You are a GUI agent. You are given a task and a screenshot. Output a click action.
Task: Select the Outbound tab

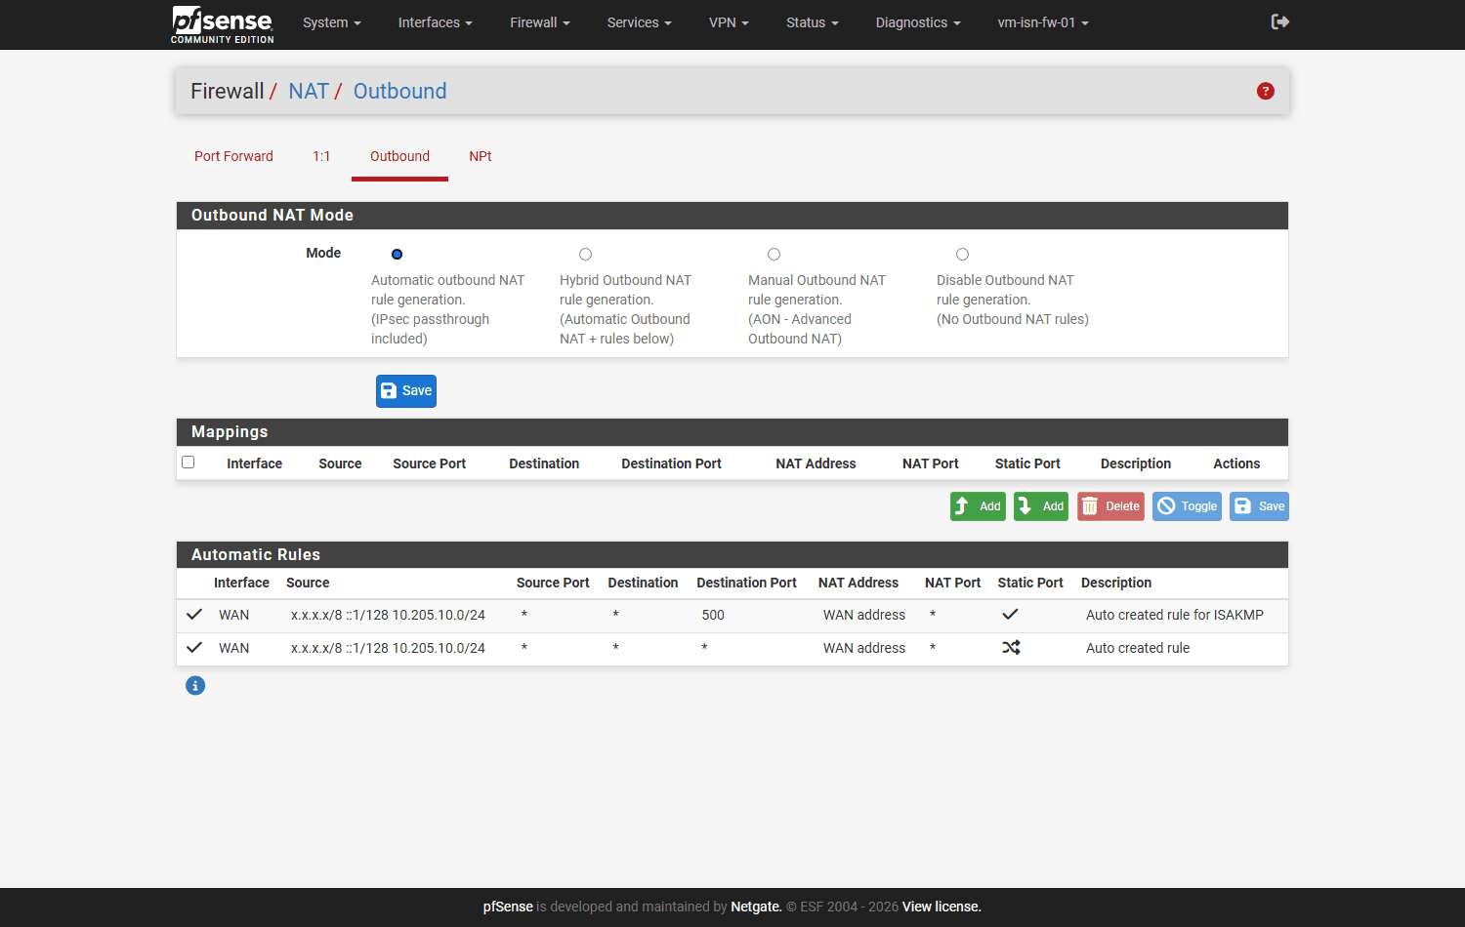click(x=399, y=156)
